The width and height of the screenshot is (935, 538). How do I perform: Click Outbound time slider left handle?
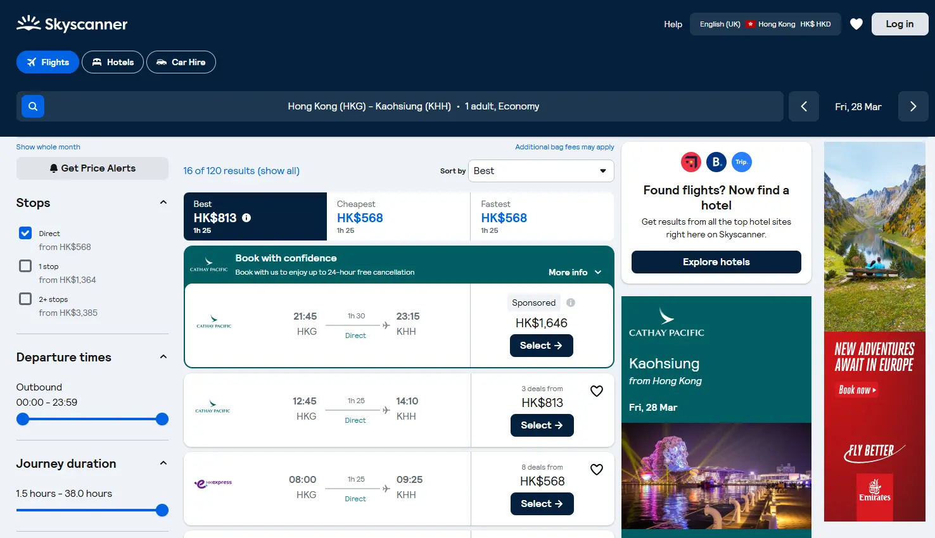click(x=23, y=419)
